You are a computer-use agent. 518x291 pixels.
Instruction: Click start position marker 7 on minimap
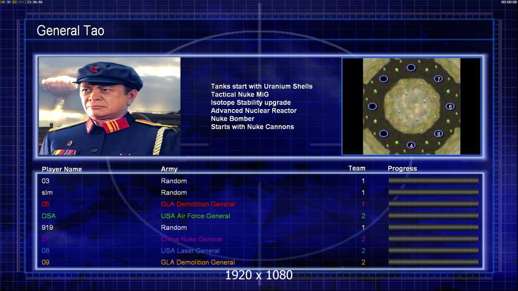tap(438, 79)
